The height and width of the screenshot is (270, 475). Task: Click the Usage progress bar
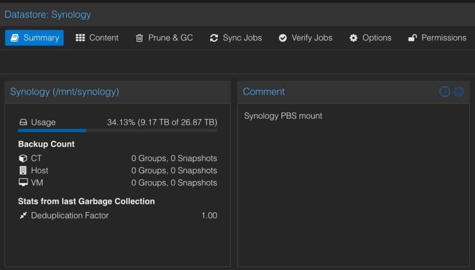117,130
